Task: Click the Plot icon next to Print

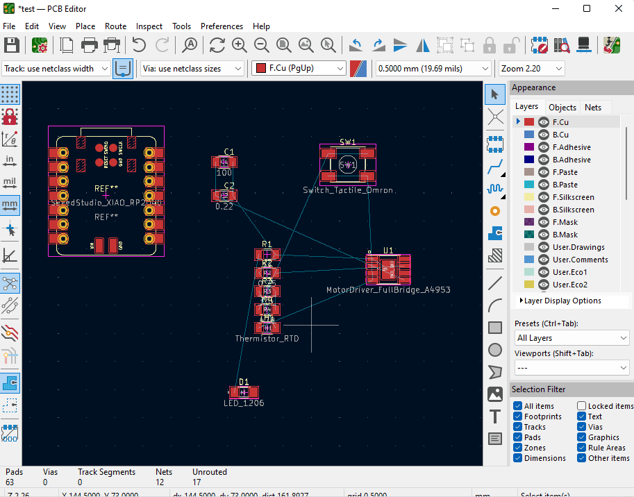Action: point(112,45)
